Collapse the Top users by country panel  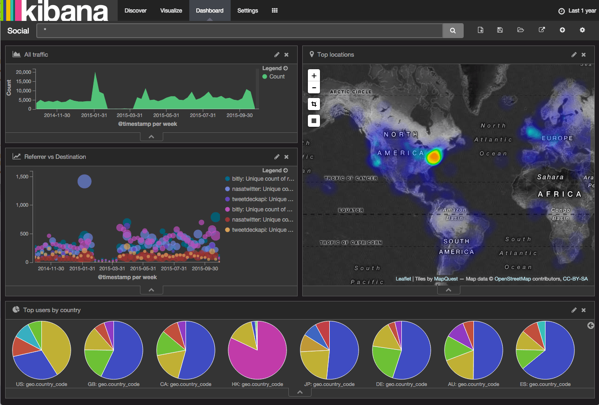point(299,392)
